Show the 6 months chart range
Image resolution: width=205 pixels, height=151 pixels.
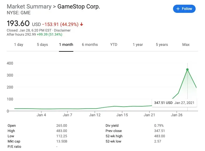point(90,45)
